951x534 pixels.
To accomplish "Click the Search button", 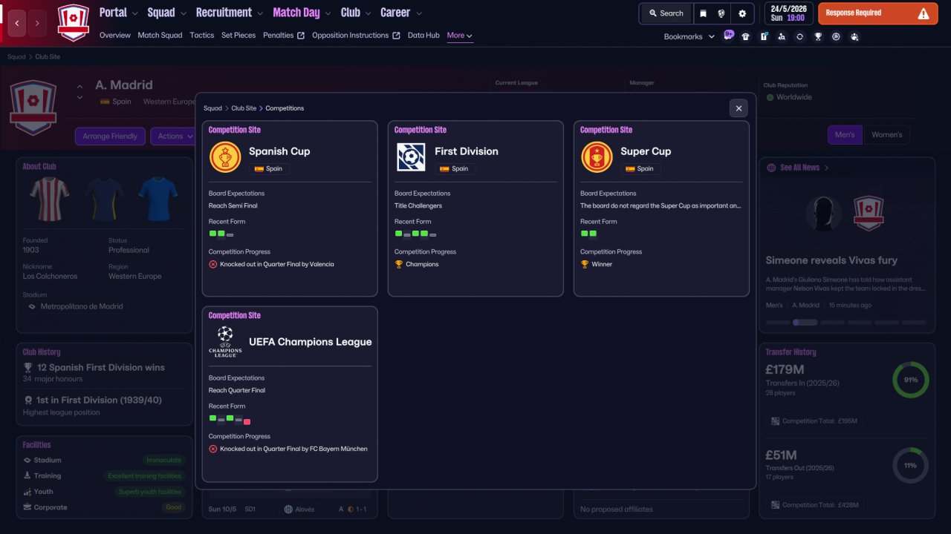I will coord(666,13).
